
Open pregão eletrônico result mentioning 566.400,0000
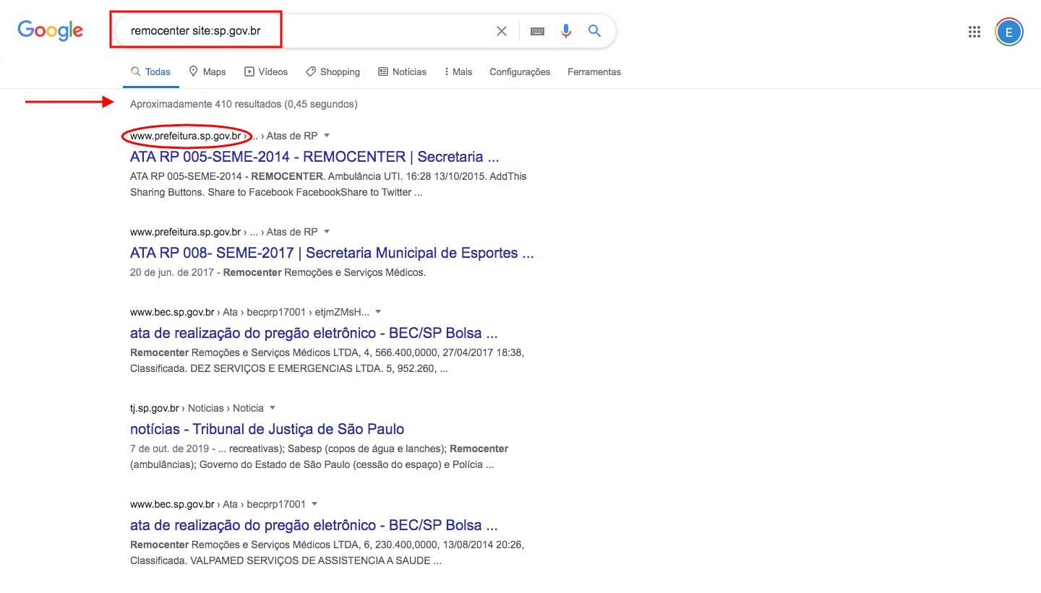314,333
